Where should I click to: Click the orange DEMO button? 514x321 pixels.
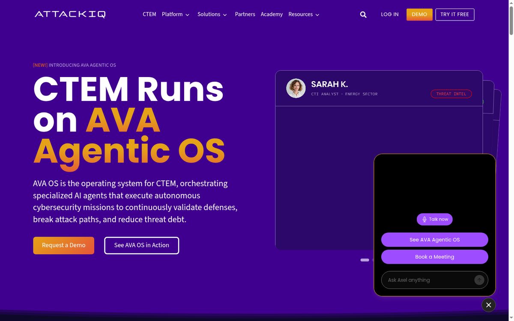[x=419, y=14]
